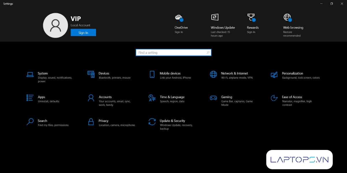Open Gaming controller icon
Screen dimensions: 347x173
pos(213,98)
